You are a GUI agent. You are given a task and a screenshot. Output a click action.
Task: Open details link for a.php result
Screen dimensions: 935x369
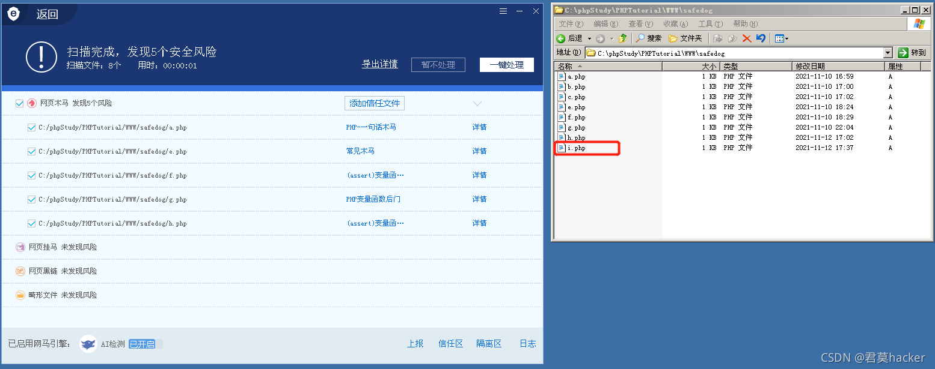[479, 127]
